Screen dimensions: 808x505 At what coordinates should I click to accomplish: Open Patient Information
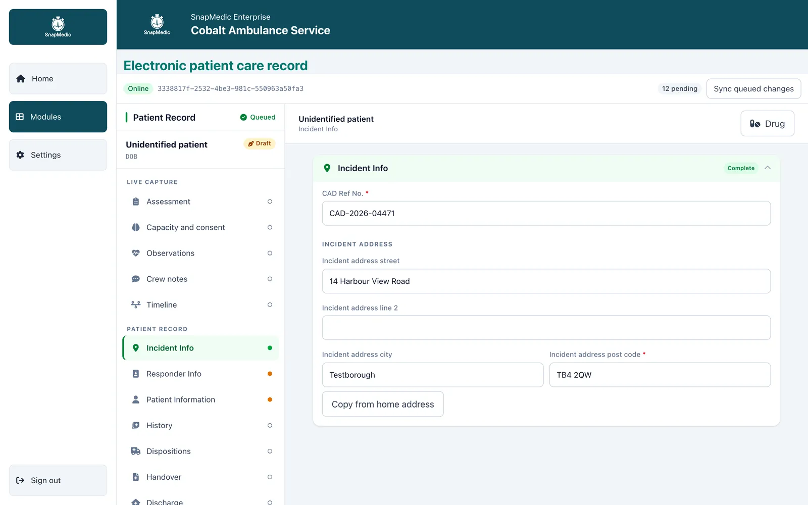[x=201, y=399]
